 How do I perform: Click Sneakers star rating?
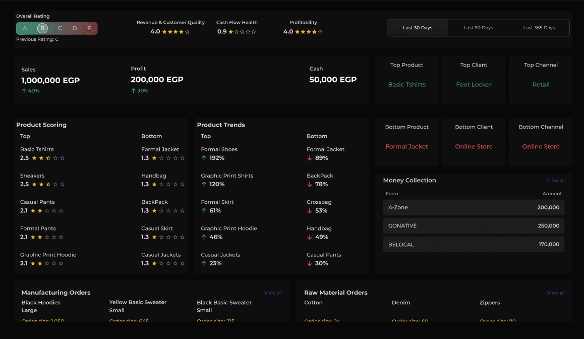point(48,185)
